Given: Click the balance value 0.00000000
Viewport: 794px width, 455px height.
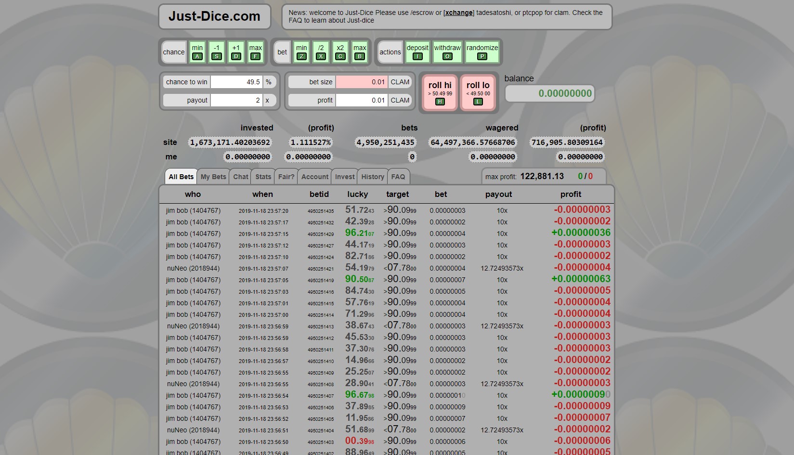Looking at the screenshot, I should click(550, 93).
